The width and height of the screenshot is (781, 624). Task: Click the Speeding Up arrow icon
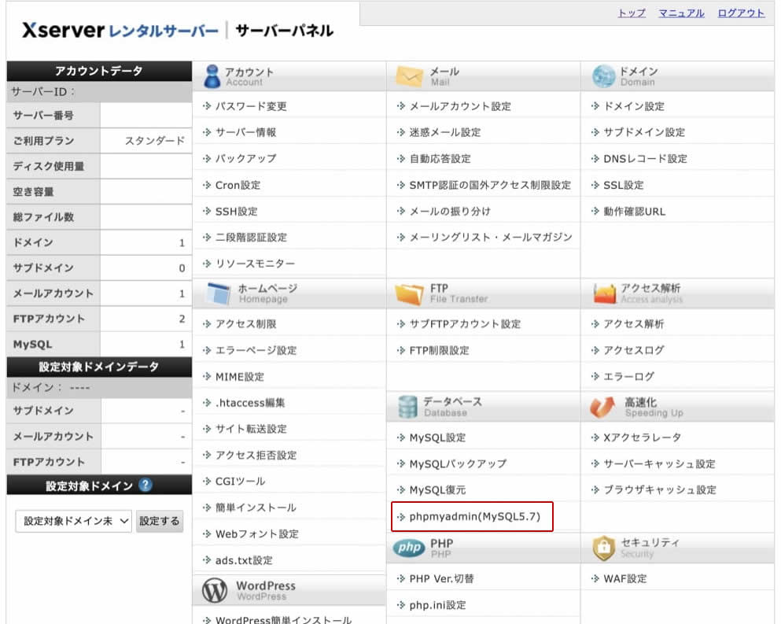point(602,407)
